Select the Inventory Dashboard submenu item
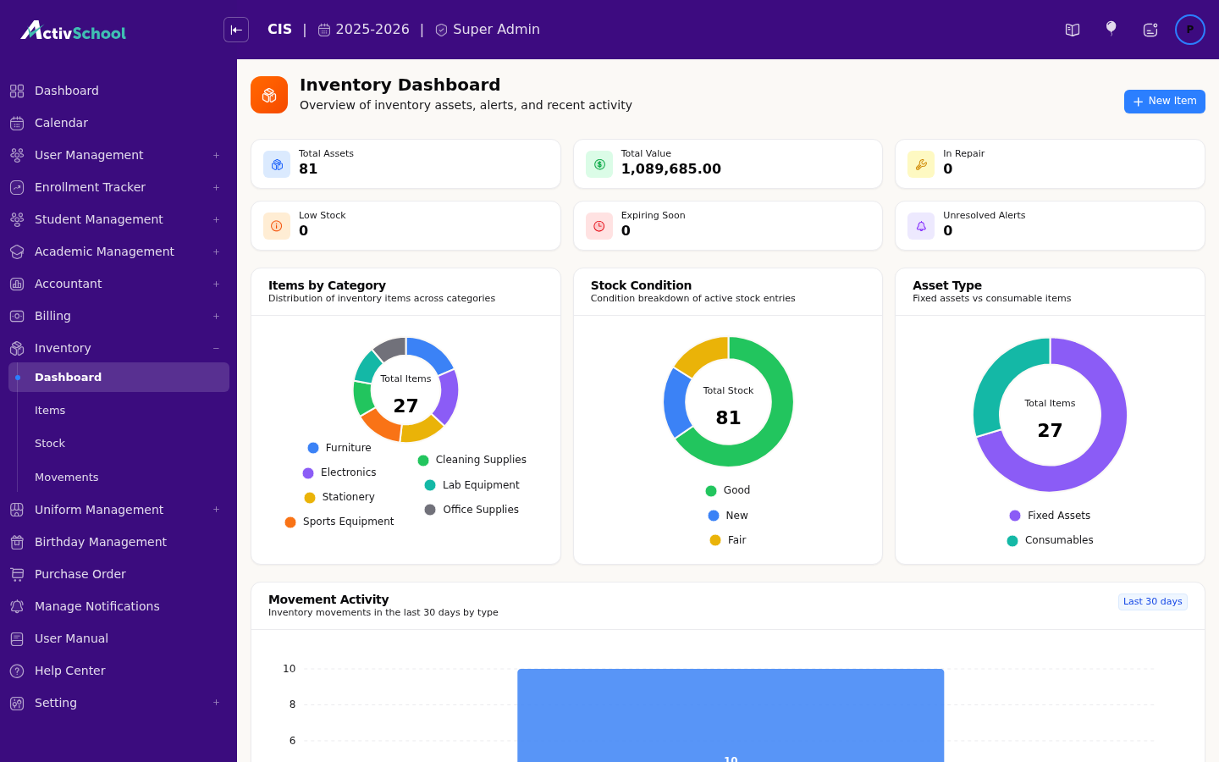The width and height of the screenshot is (1219, 762). (119, 378)
